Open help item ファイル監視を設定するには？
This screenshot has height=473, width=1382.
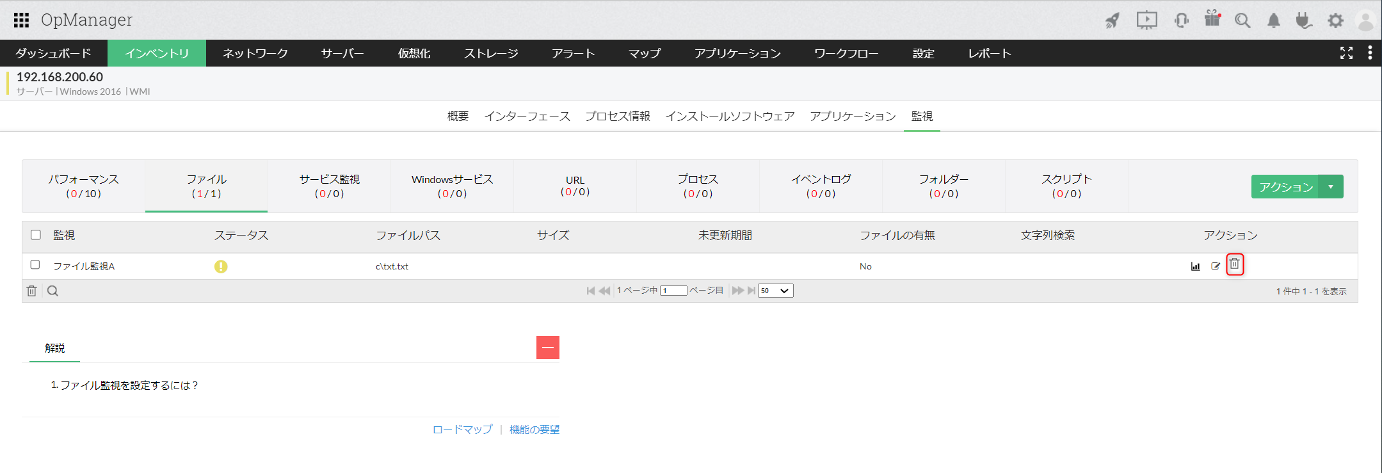[129, 385]
